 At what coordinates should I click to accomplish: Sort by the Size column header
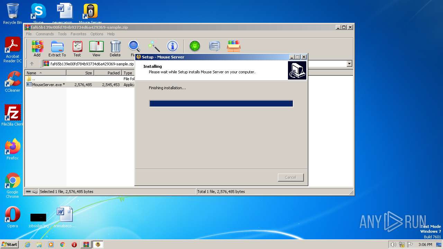pos(80,73)
